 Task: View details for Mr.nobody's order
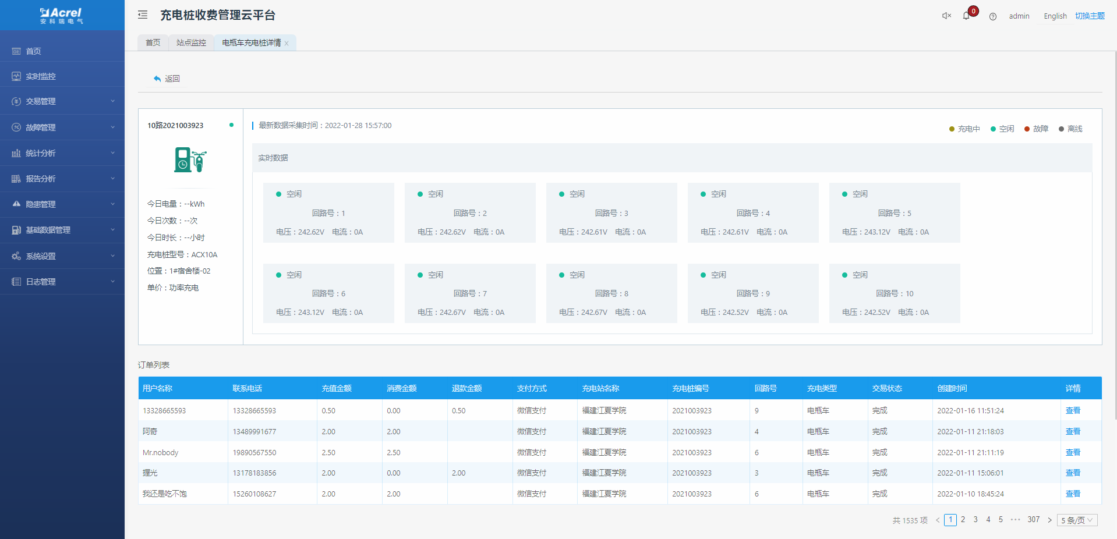tap(1073, 452)
